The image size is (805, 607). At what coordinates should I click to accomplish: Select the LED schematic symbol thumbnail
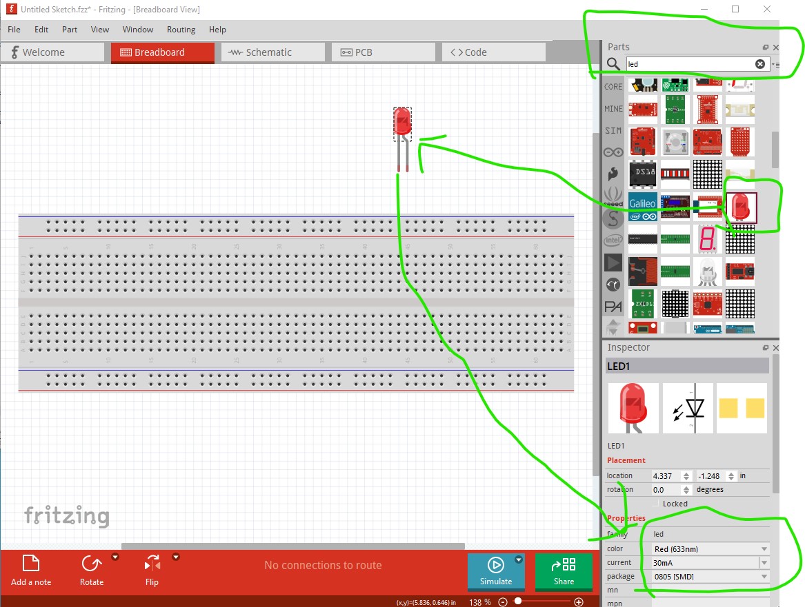(688, 408)
